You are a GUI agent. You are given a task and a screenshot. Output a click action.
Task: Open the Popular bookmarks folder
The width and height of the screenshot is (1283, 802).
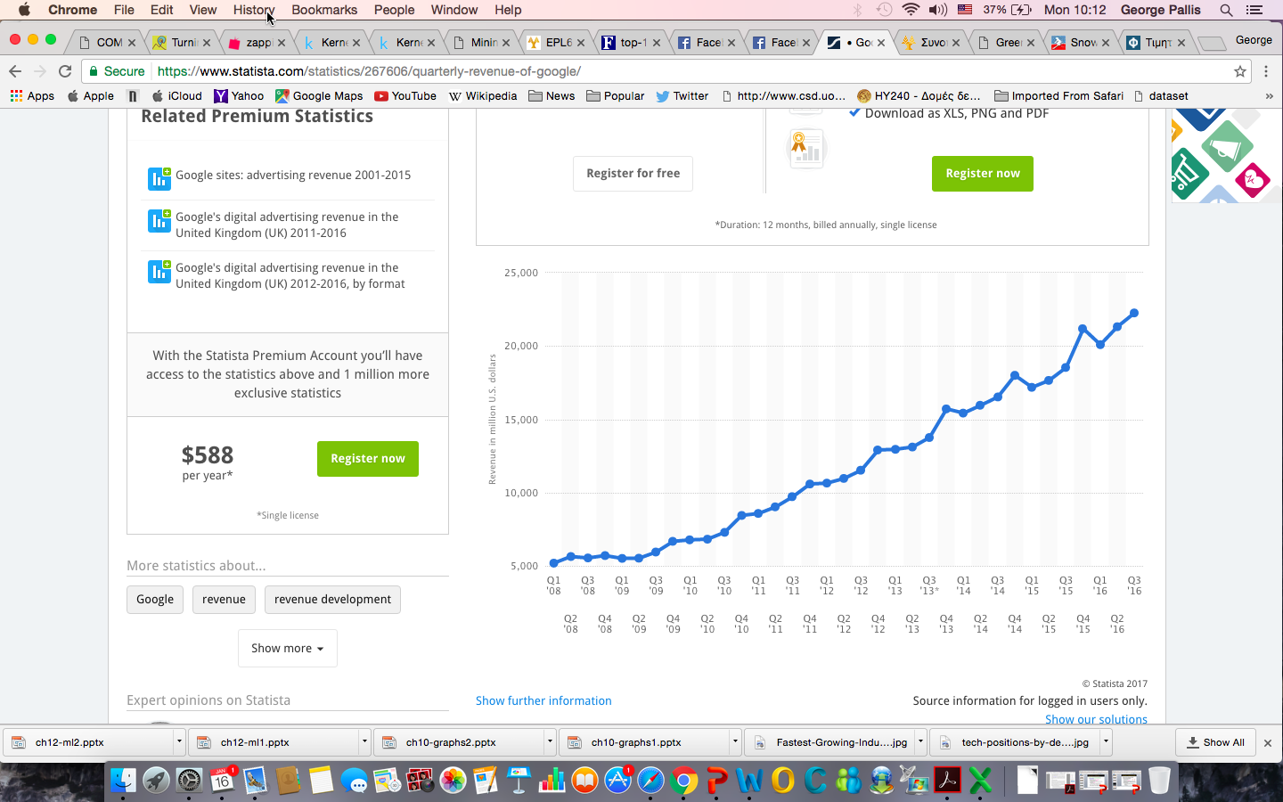click(x=616, y=96)
